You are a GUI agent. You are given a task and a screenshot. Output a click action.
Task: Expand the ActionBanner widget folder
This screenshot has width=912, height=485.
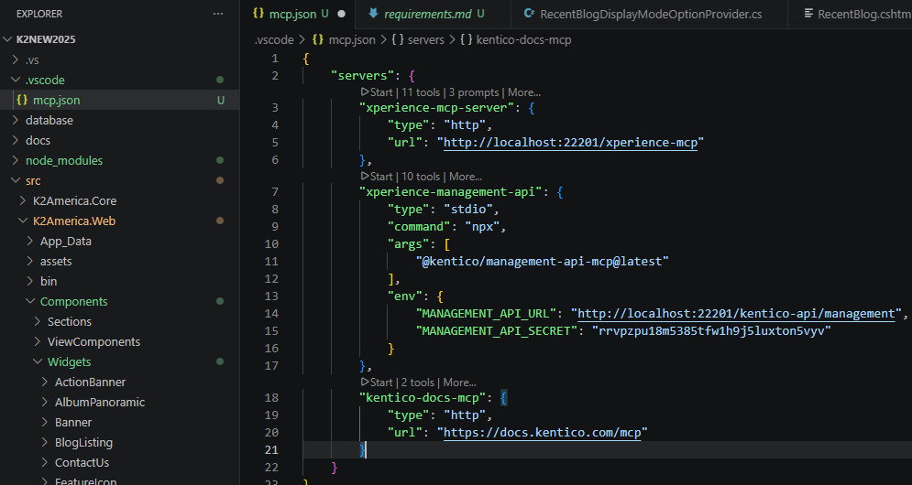click(45, 382)
